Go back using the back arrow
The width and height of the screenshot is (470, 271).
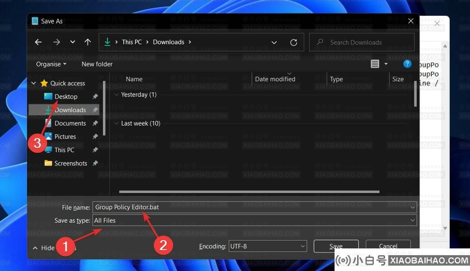pos(38,42)
